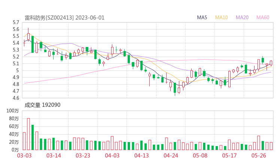Click the 60万 volume axis label
Viewport: 277px width, 164px height.
14,126
